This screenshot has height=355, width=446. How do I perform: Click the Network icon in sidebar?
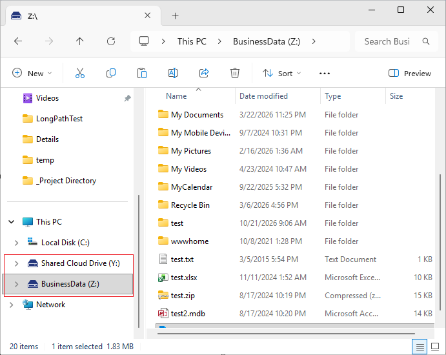click(x=28, y=305)
